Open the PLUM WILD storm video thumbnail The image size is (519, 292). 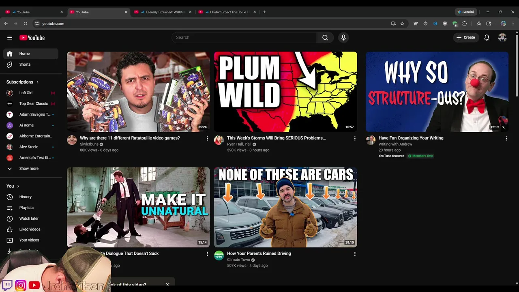point(285,92)
